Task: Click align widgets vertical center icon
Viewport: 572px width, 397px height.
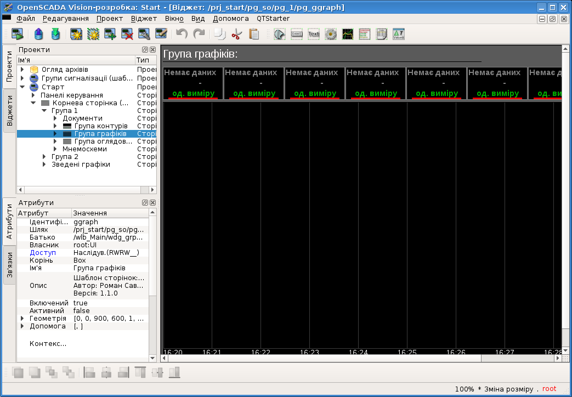Action: click(106, 372)
